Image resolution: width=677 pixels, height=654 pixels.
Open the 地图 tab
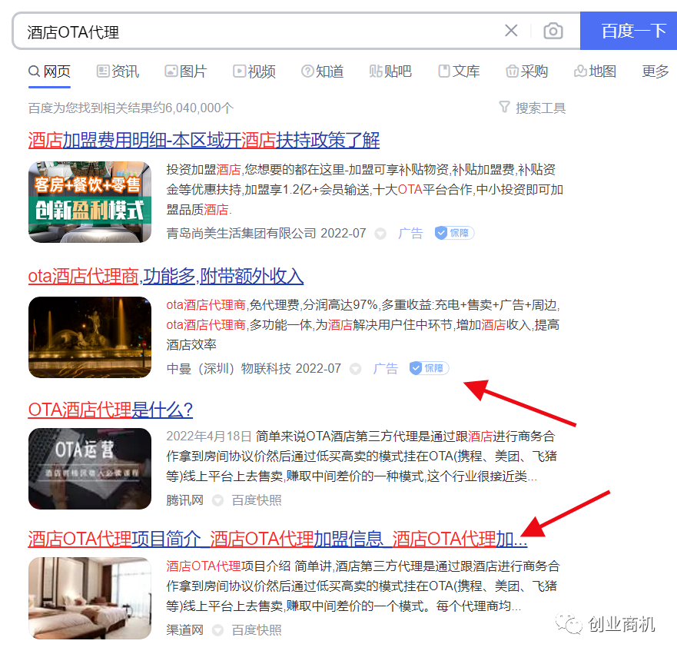pos(595,71)
